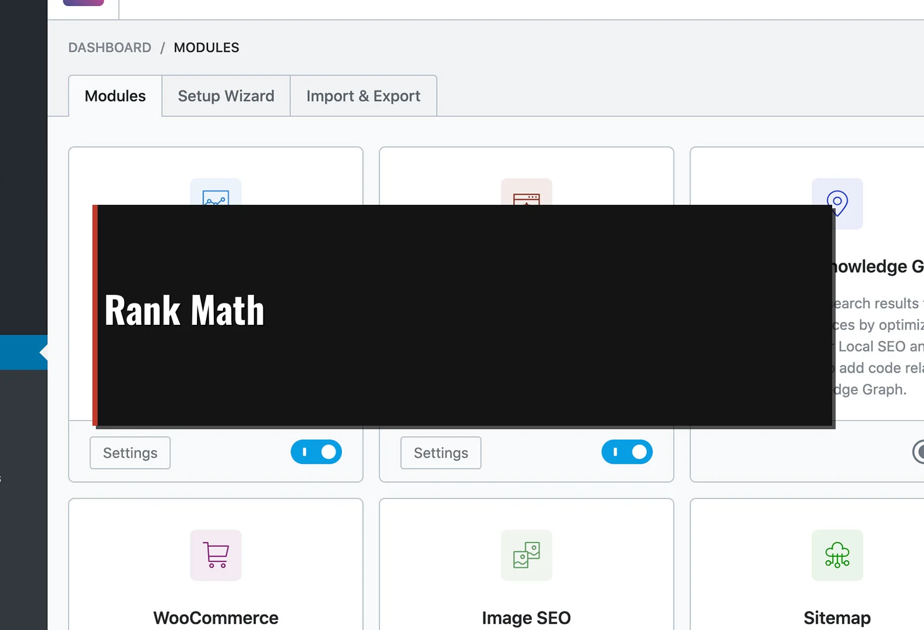The width and height of the screenshot is (924, 630).
Task: Disable the module toggle in leftmost card
Action: pyautogui.click(x=316, y=452)
